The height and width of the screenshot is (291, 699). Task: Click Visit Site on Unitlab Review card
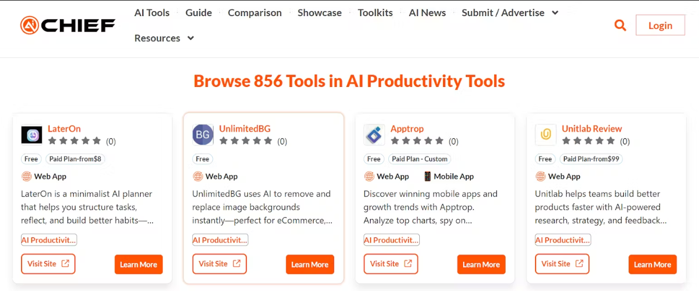(x=562, y=264)
